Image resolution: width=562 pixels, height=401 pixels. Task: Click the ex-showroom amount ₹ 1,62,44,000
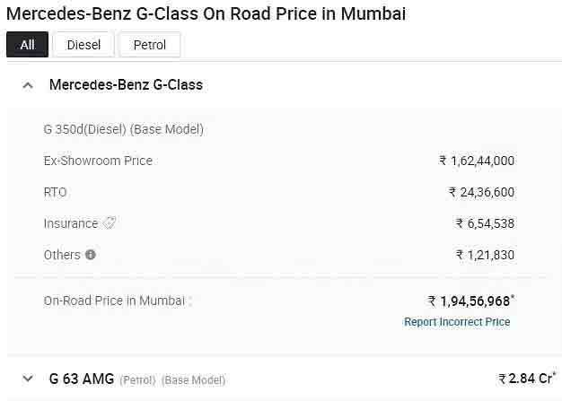(x=477, y=161)
